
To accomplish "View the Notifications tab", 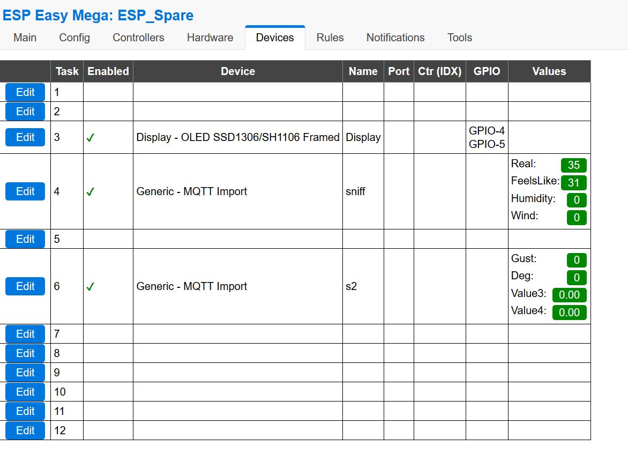I will (395, 38).
